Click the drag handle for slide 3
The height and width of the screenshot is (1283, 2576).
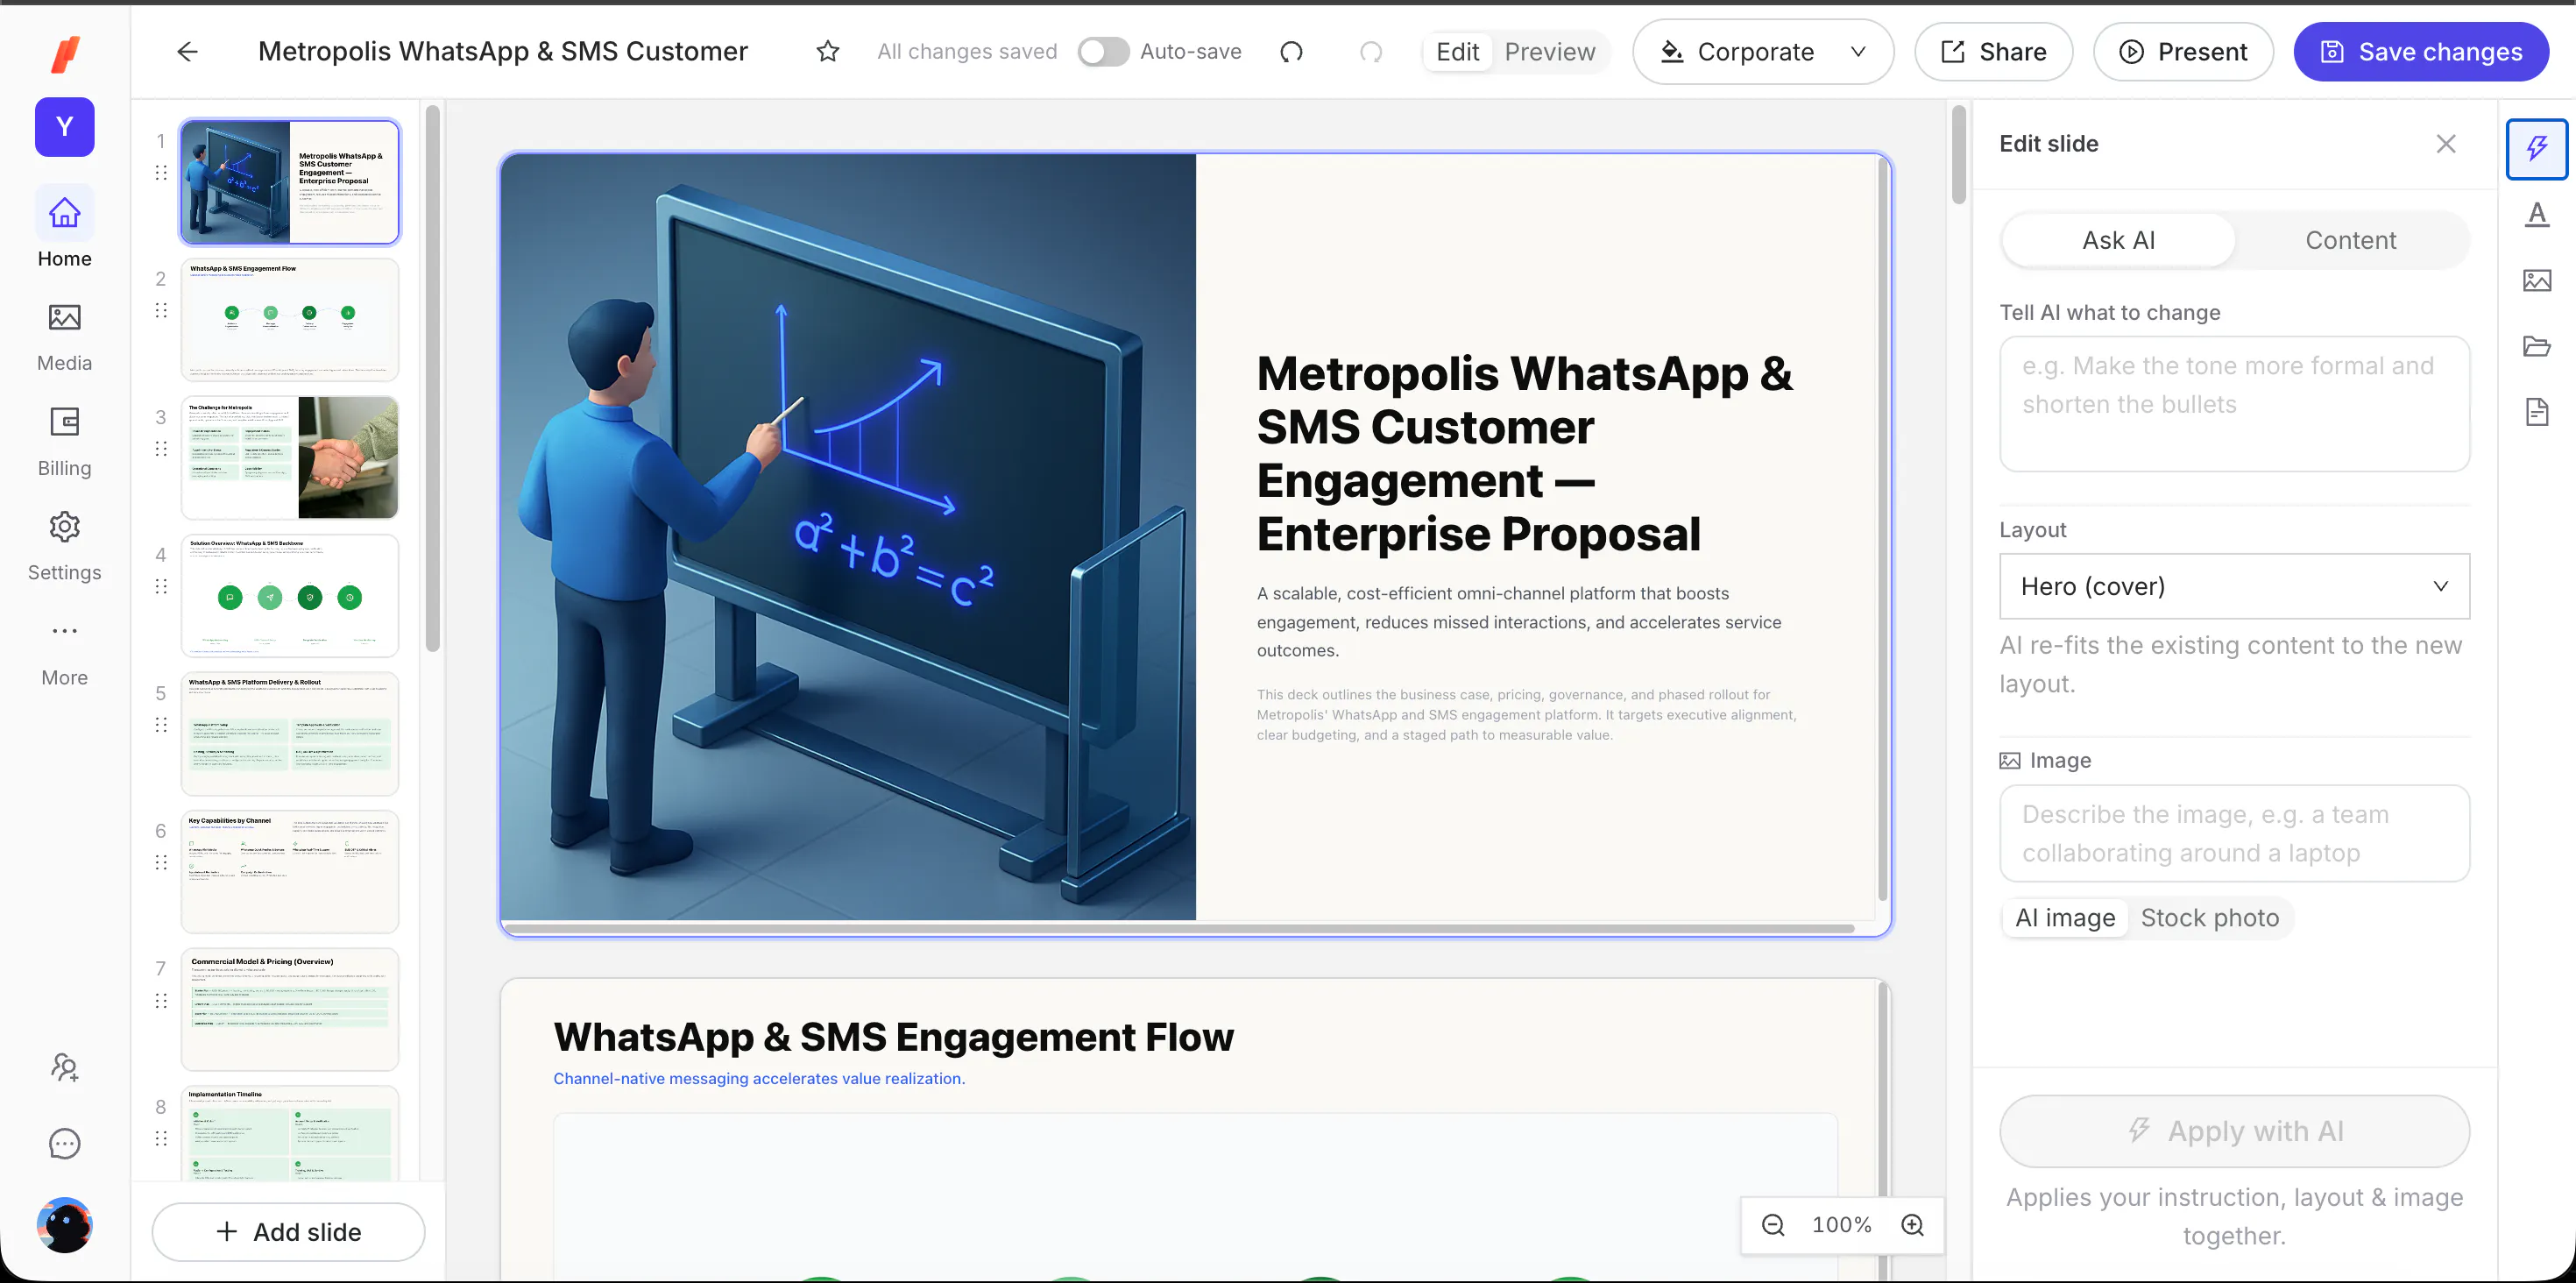tap(161, 449)
